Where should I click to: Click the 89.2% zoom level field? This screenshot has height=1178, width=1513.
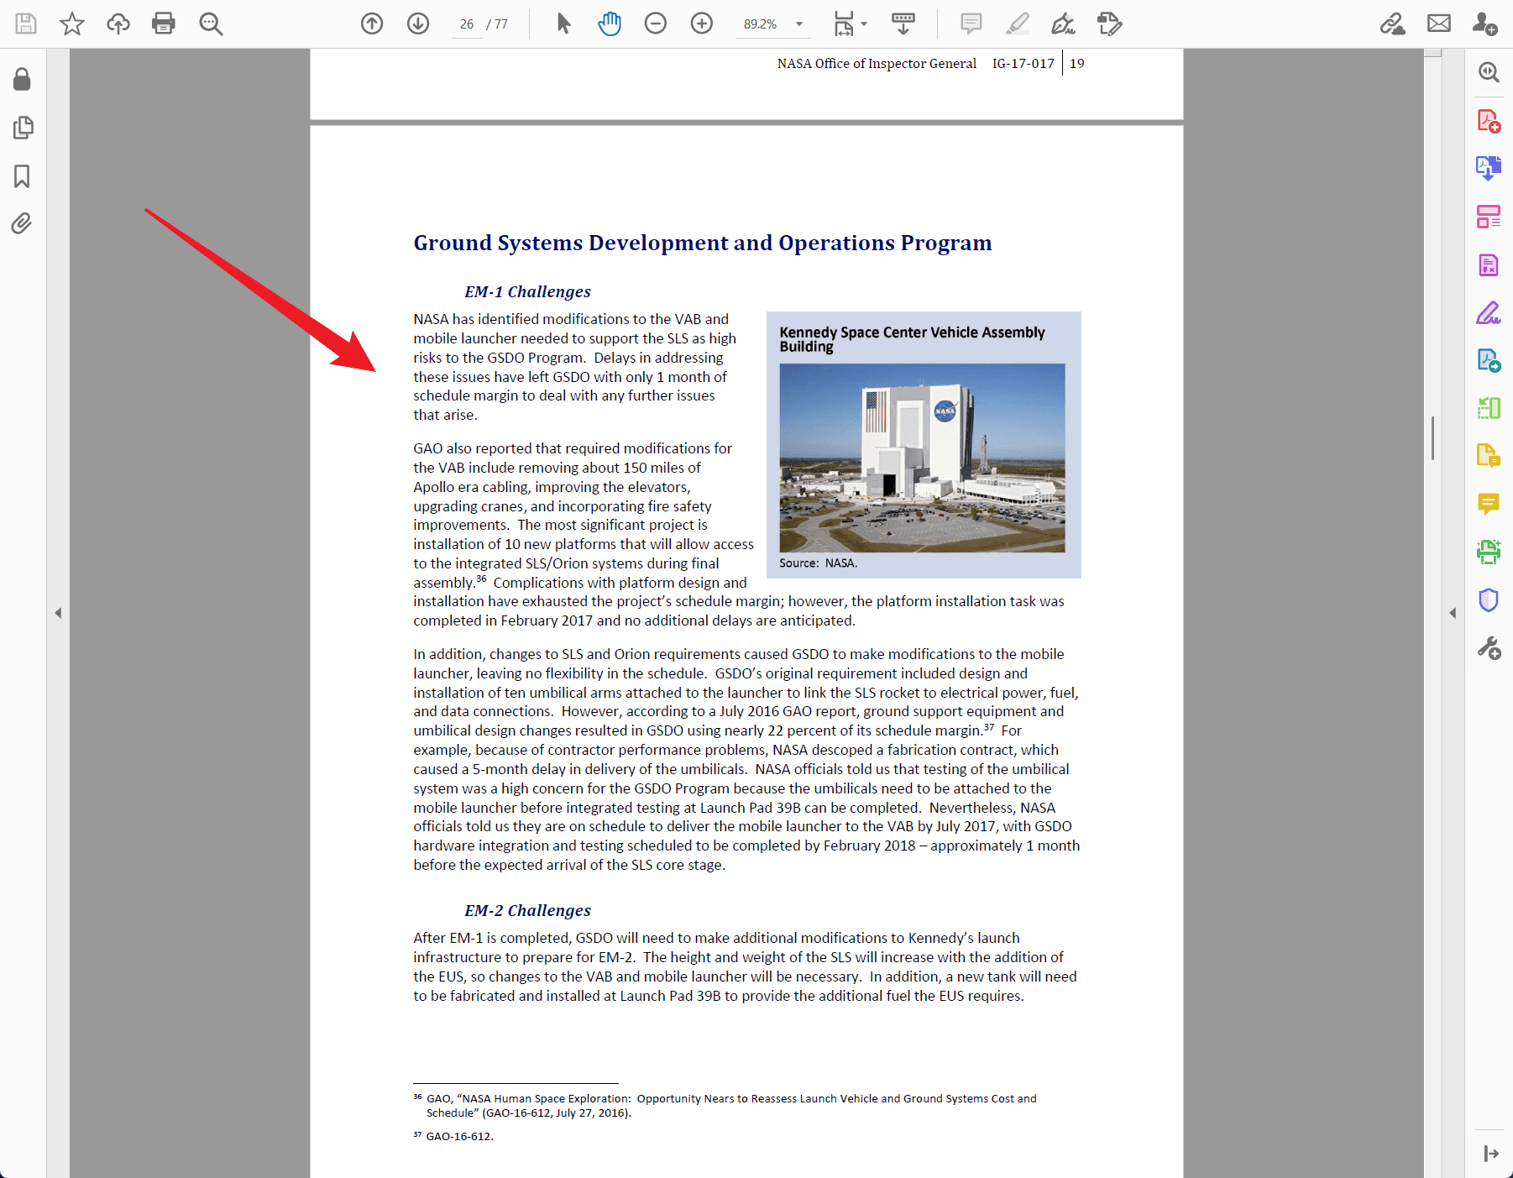click(760, 24)
